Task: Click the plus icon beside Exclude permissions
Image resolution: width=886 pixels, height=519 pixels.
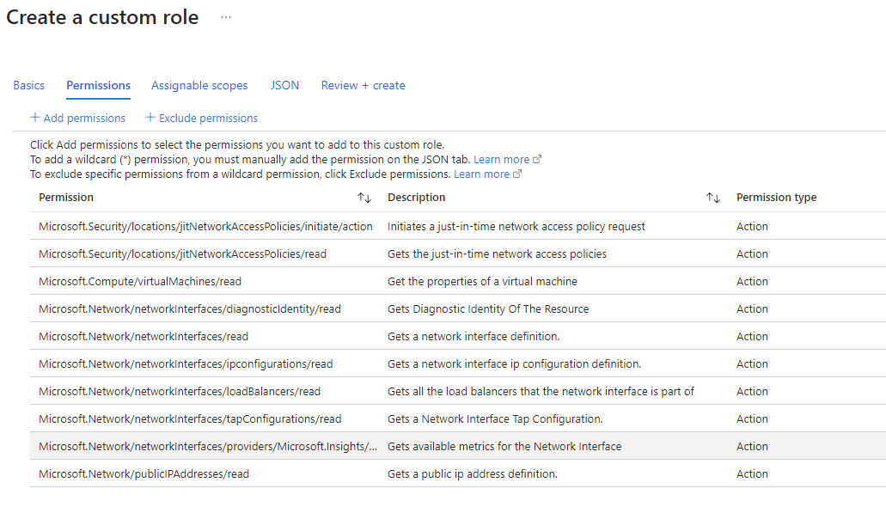Action: click(150, 118)
